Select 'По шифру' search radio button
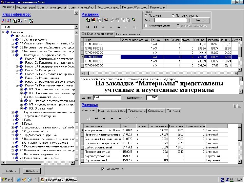This screenshot has height=183, width=244. point(146,15)
